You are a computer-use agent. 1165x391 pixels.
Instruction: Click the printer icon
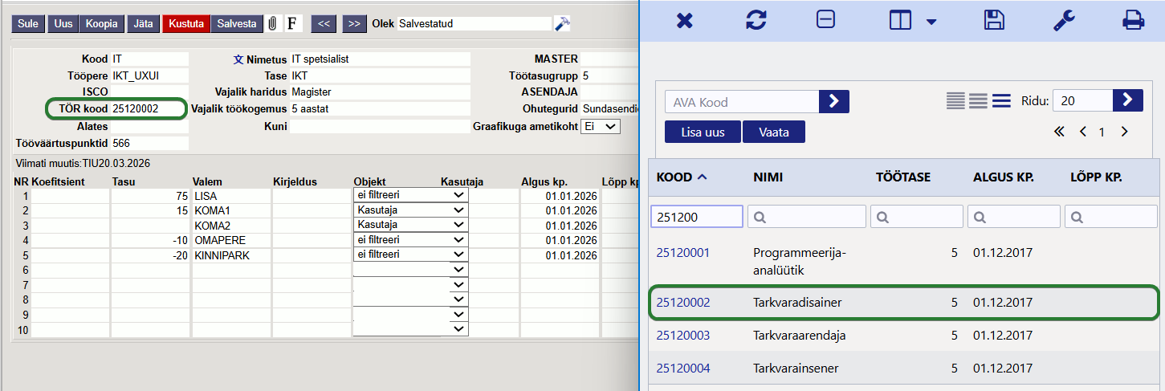pos(1133,20)
